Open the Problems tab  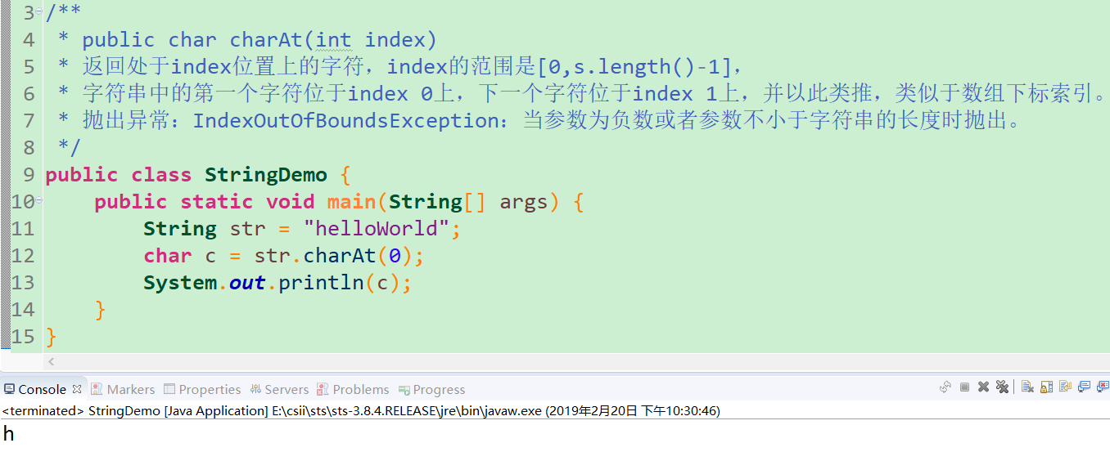tap(353, 390)
